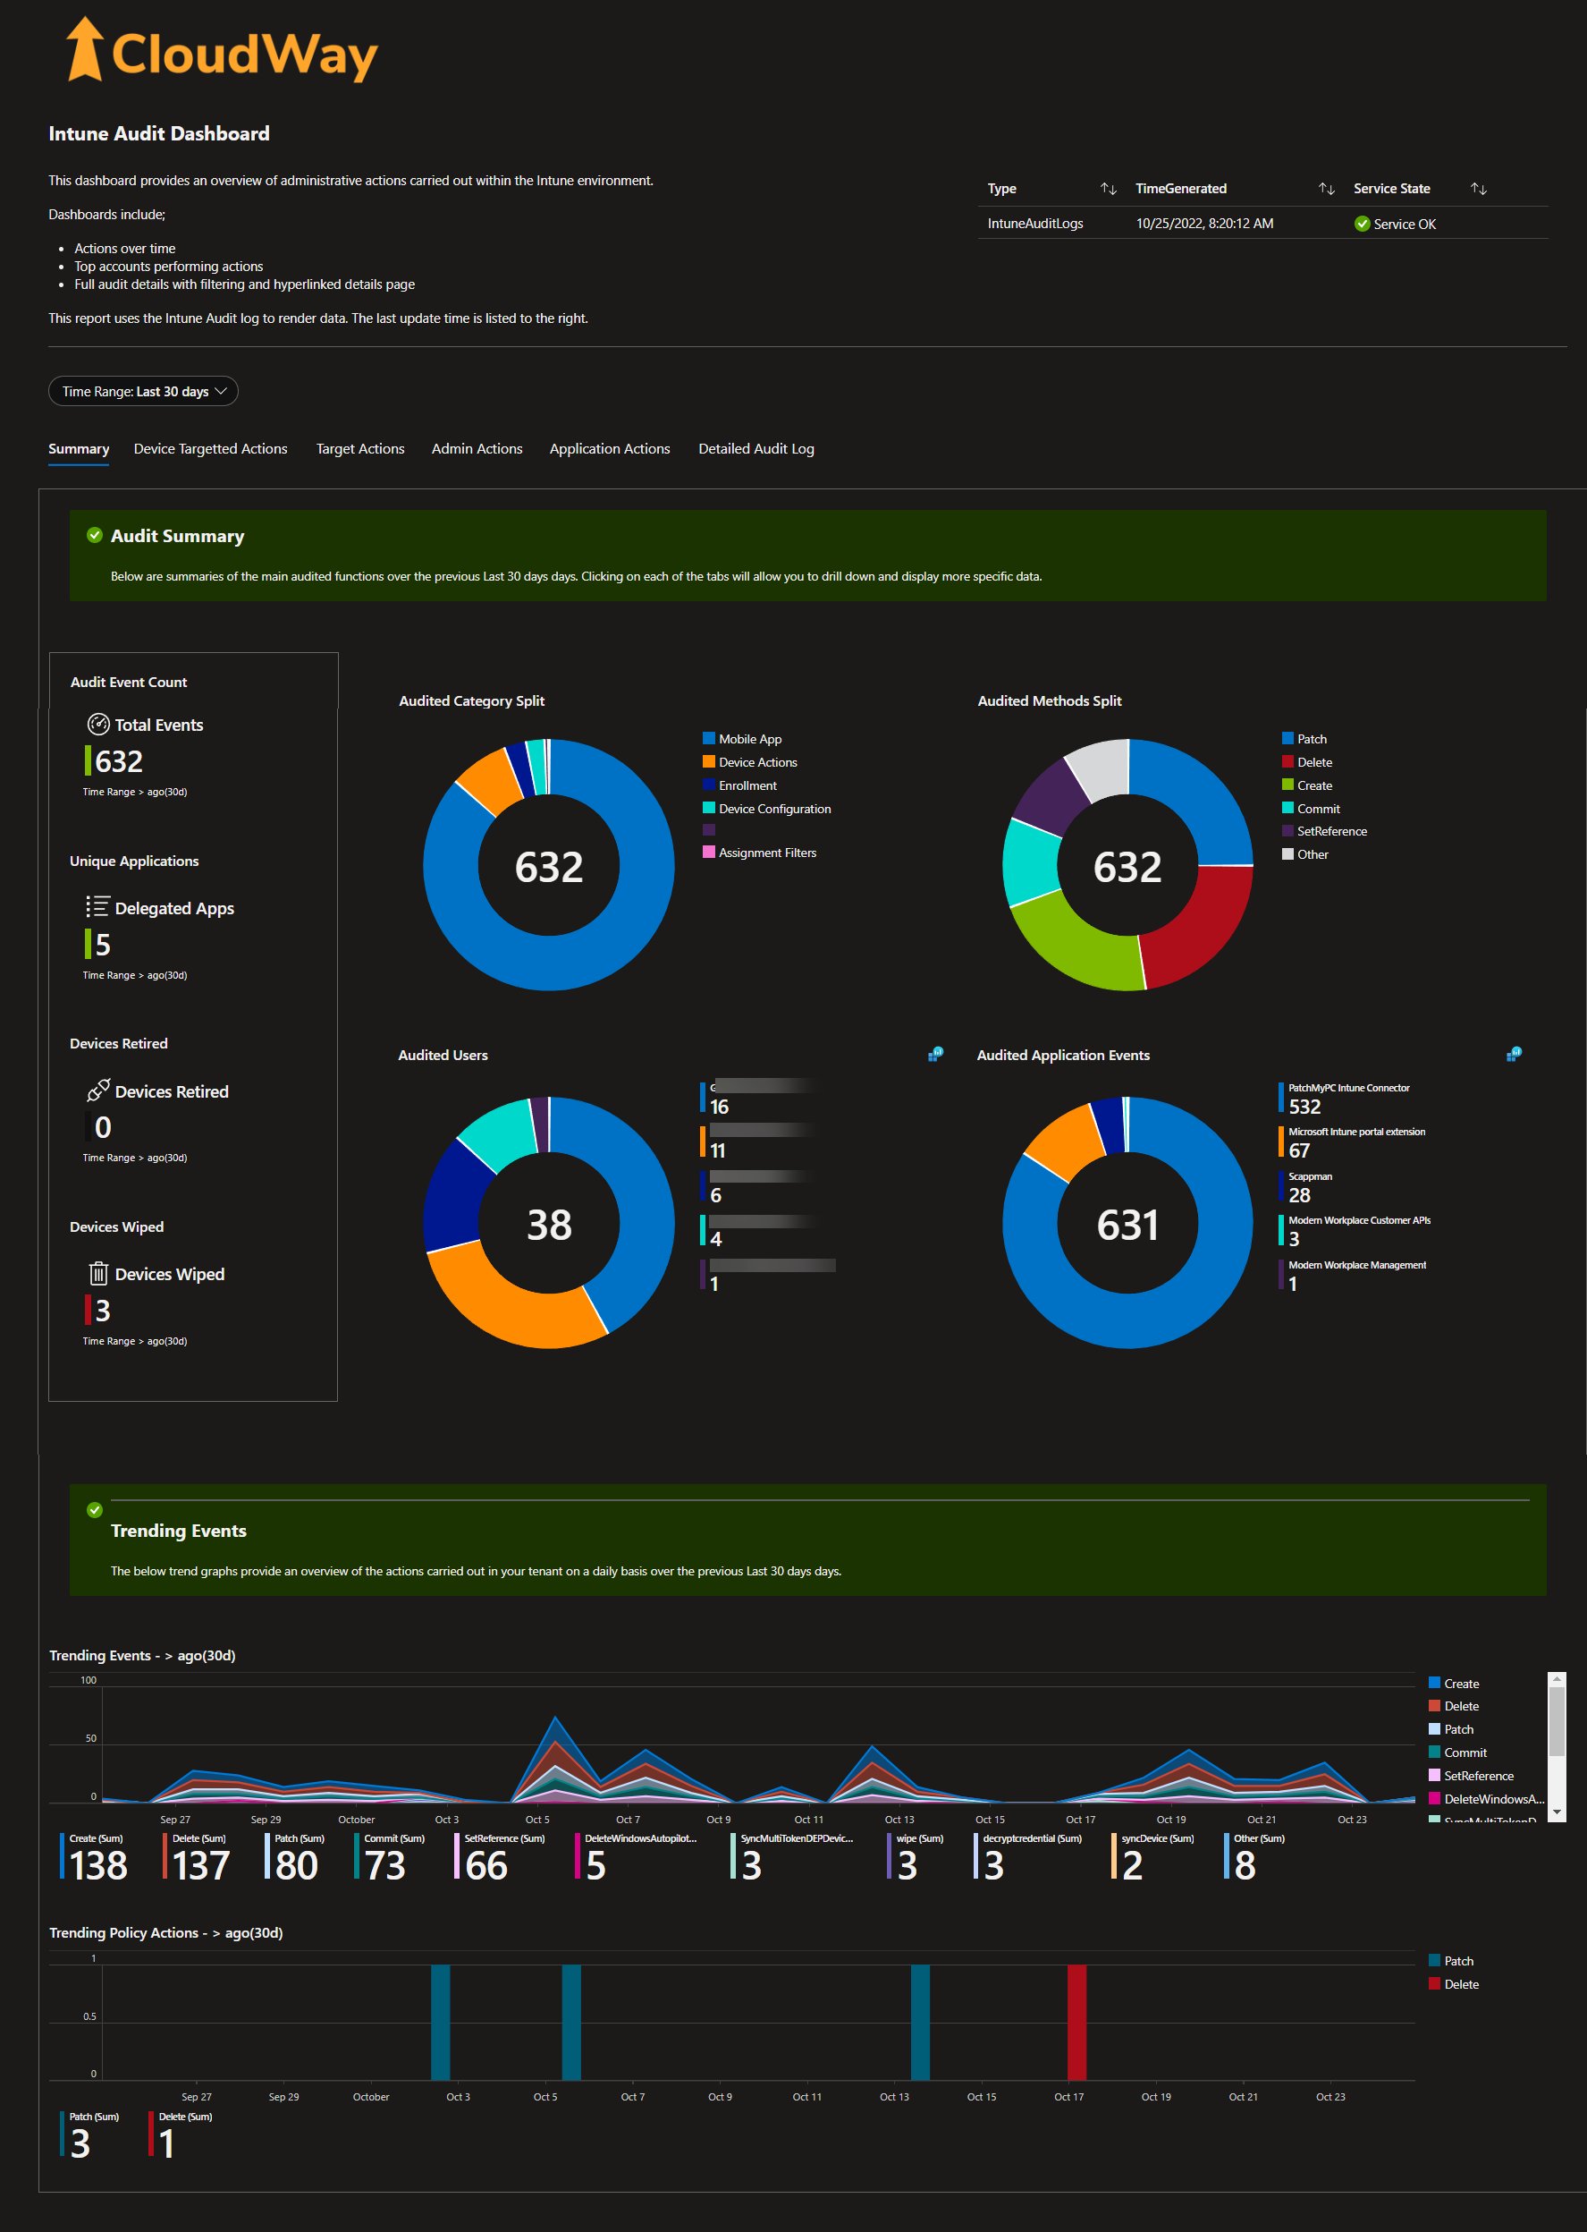Open the Detailed Audit Log tab
The height and width of the screenshot is (2232, 1587).
tap(756, 449)
